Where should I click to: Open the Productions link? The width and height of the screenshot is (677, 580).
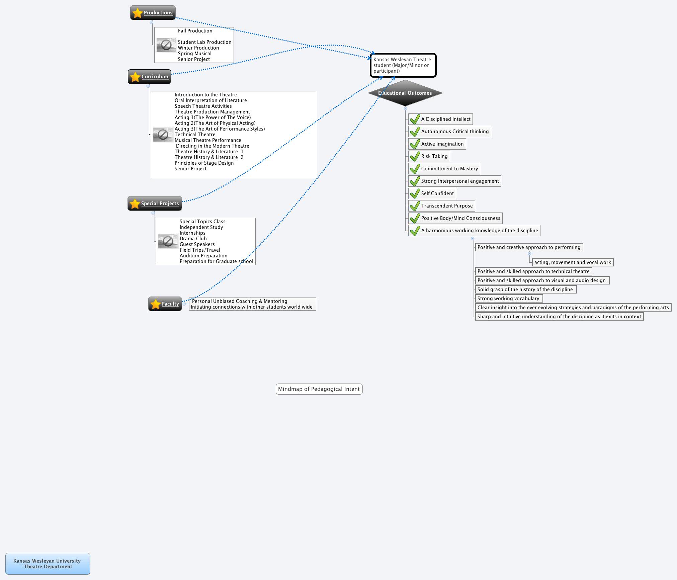click(158, 13)
